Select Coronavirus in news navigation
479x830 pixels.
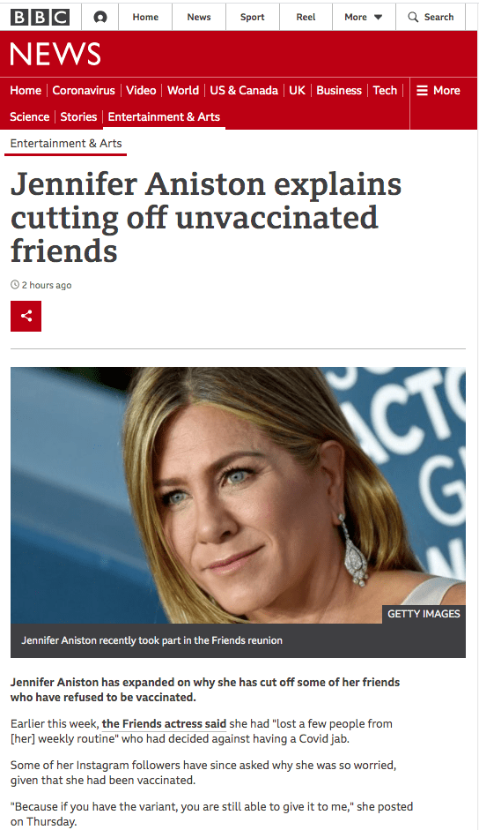84,91
